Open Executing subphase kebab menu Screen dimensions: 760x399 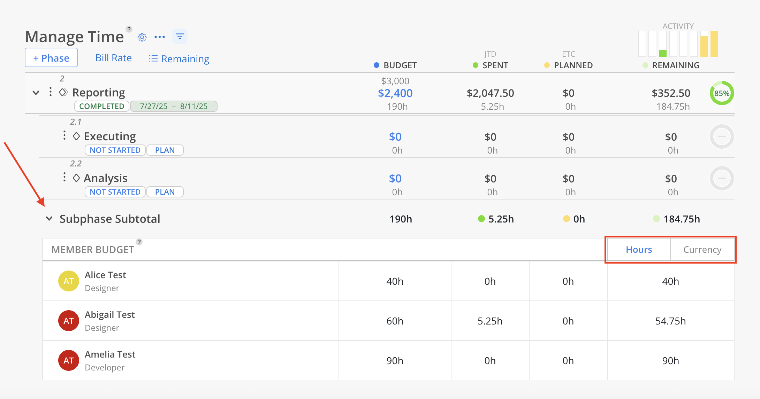[64, 135]
